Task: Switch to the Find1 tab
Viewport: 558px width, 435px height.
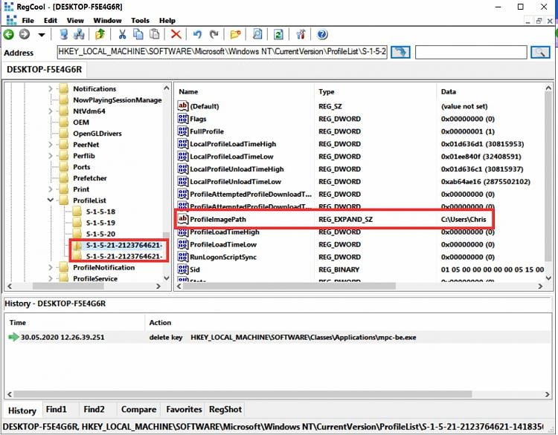Action: coord(57,410)
